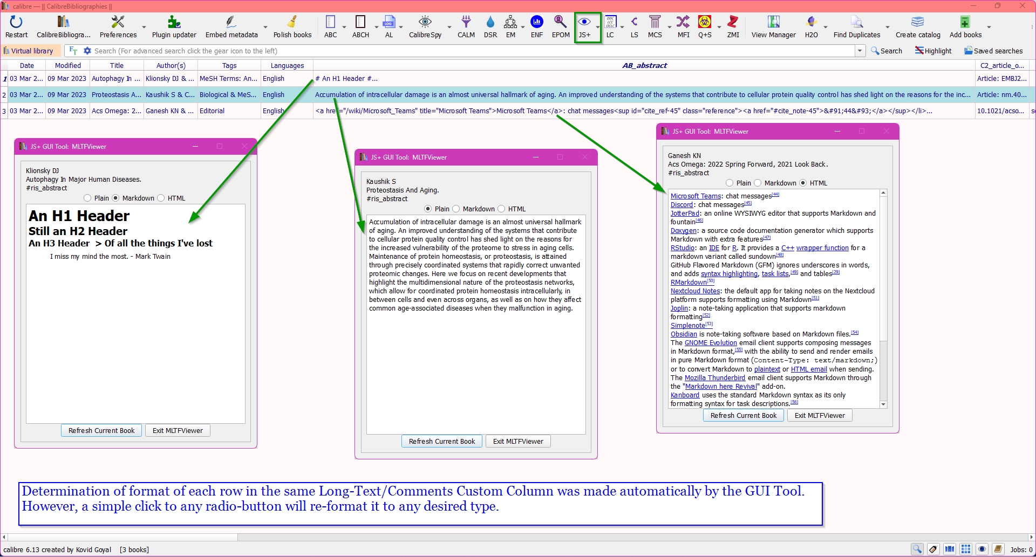This screenshot has width=1036, height=557.
Task: Select HTML in the Klionsky DJ viewer
Action: [161, 198]
